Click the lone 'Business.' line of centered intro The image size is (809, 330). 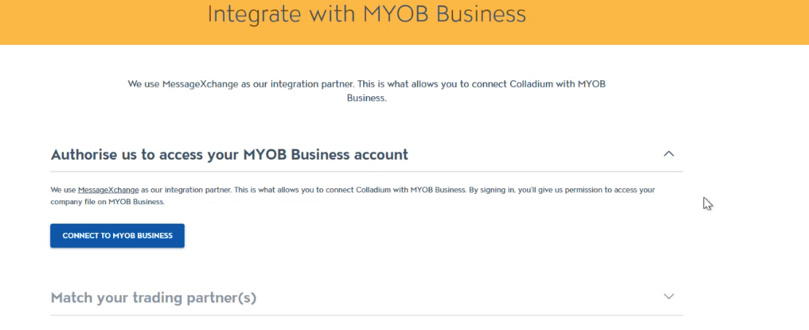click(367, 98)
